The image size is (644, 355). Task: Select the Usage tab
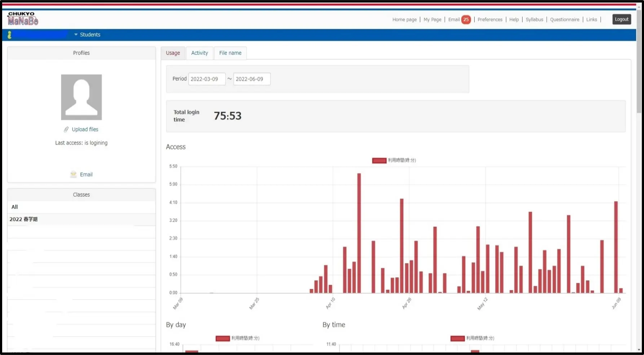pyautogui.click(x=173, y=53)
